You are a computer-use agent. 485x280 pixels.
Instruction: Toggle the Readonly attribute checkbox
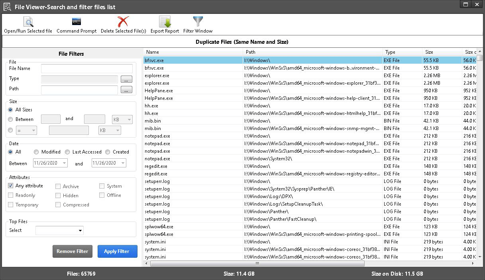point(10,195)
